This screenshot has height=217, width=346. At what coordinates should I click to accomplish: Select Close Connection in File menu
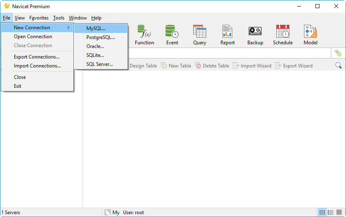37,46
